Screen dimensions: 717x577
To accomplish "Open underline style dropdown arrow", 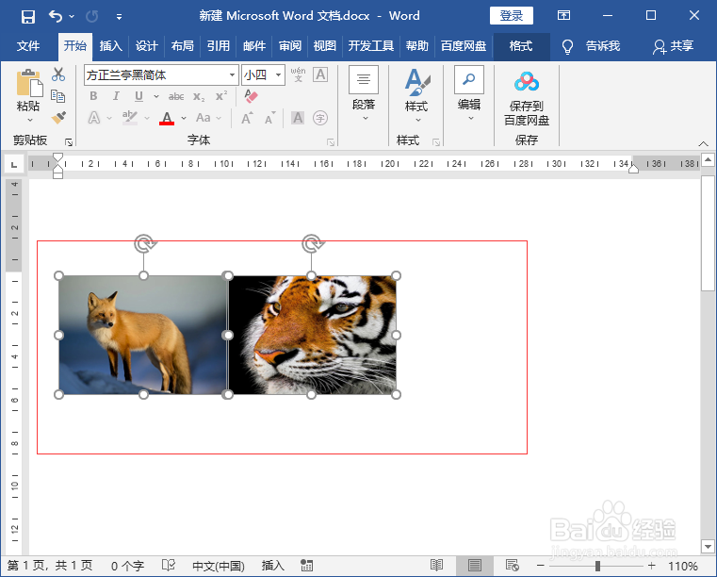I will (x=155, y=96).
